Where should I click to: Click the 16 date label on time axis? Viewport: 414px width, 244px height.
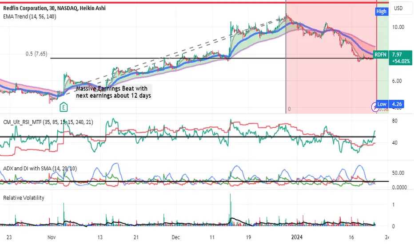point(351,237)
